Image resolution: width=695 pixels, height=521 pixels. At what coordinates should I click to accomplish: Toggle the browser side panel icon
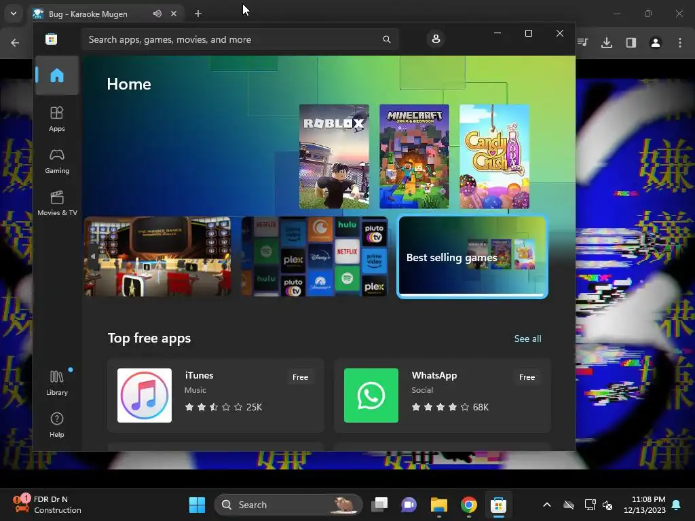click(x=631, y=43)
